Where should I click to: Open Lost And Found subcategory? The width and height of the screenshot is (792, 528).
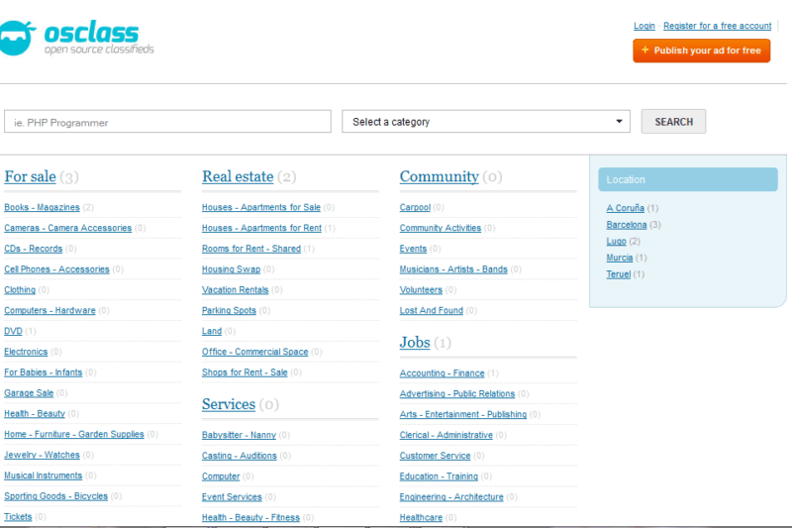(x=431, y=310)
